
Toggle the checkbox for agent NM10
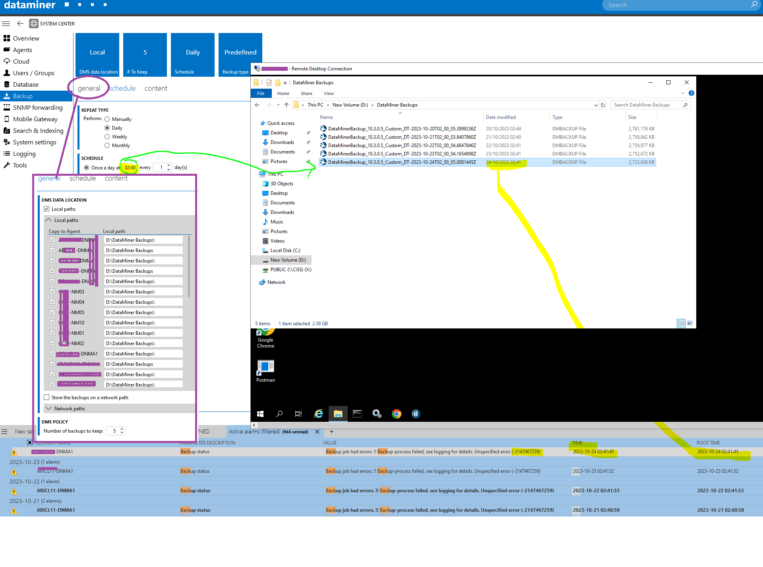52,323
